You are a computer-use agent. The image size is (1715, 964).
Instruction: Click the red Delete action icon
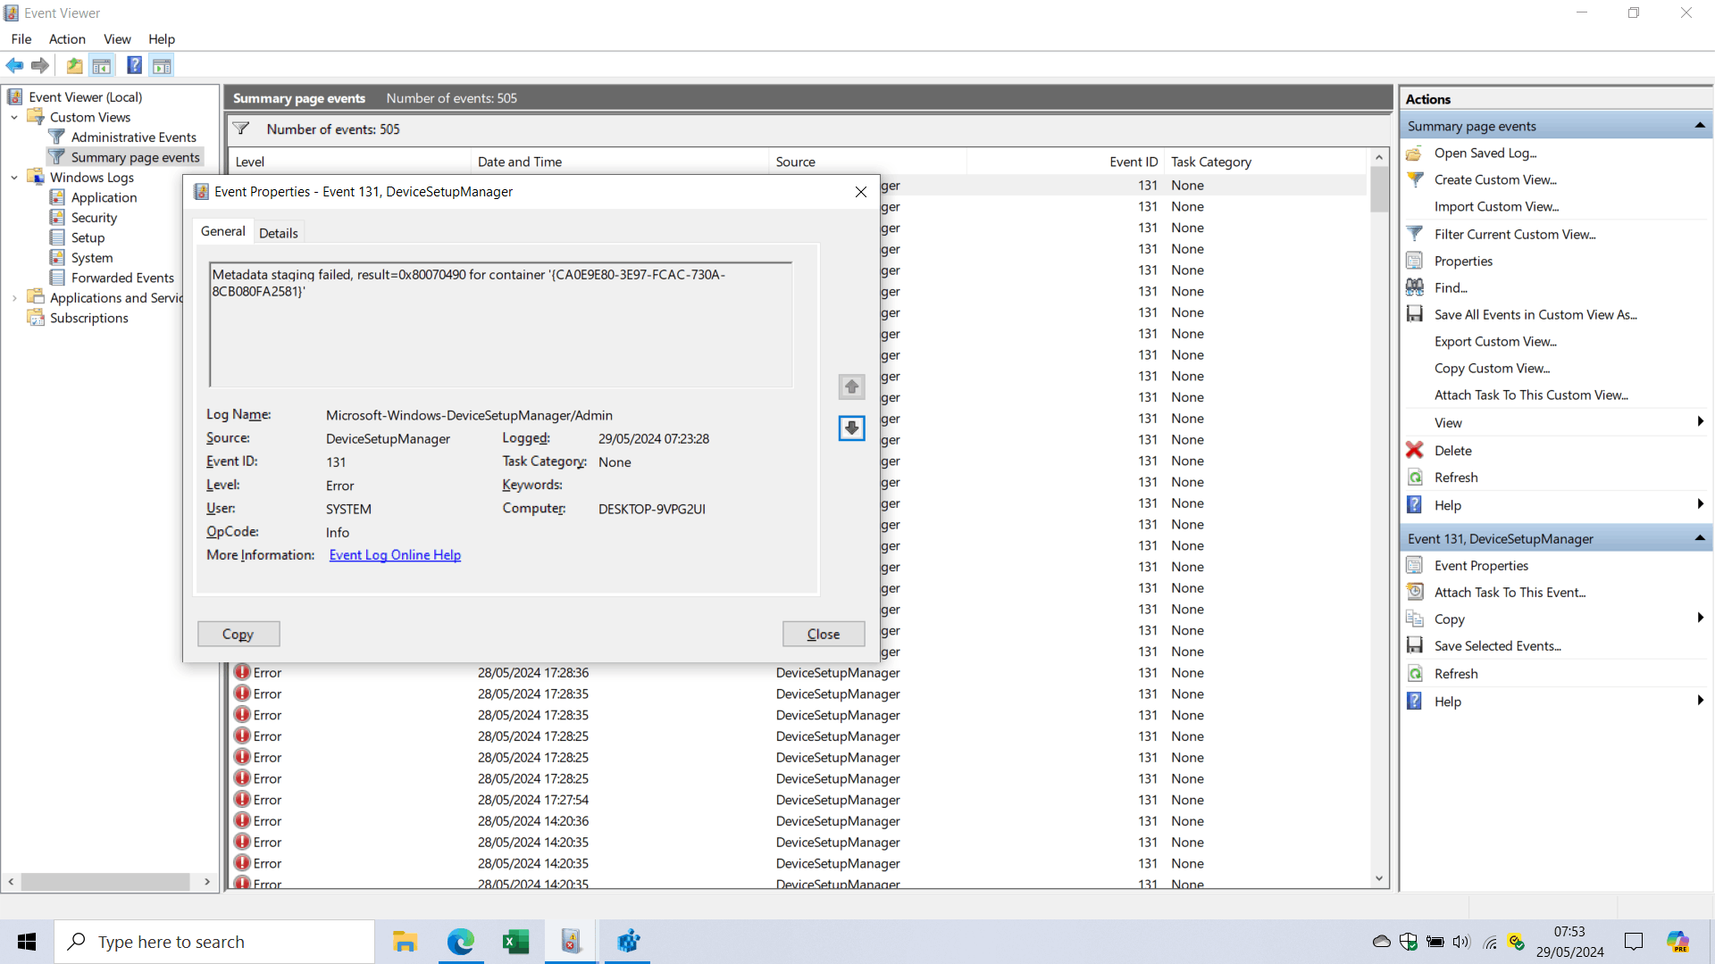coord(1415,450)
